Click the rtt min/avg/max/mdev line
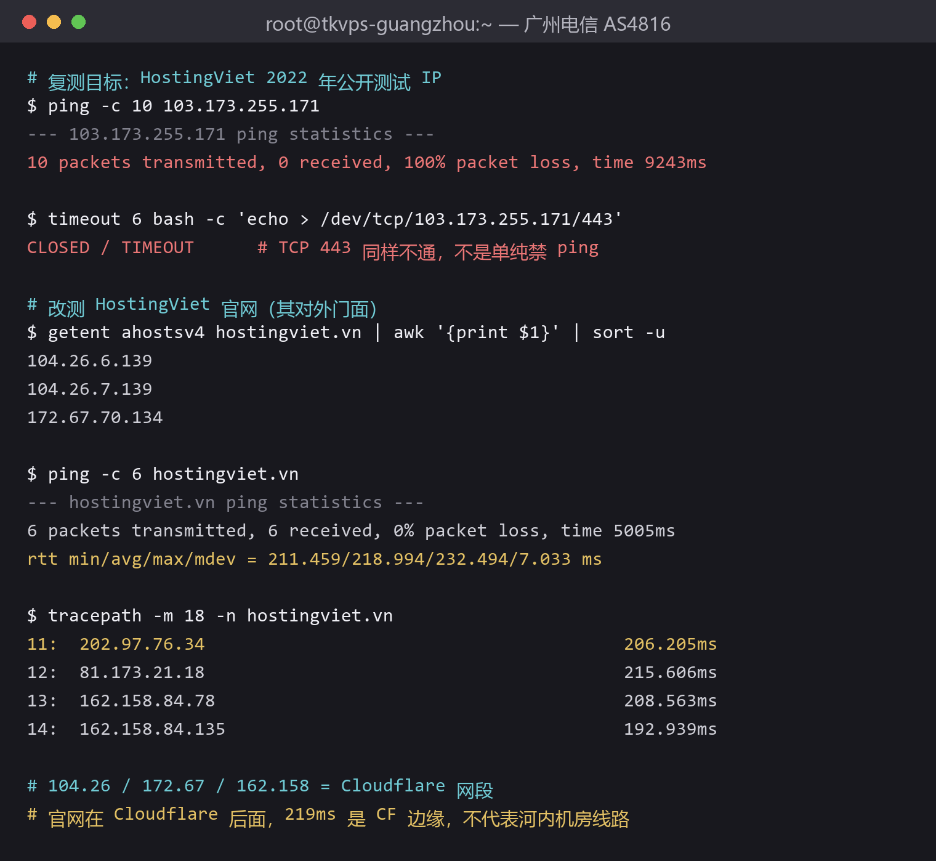Viewport: 936px width, 861px height. tap(315, 559)
